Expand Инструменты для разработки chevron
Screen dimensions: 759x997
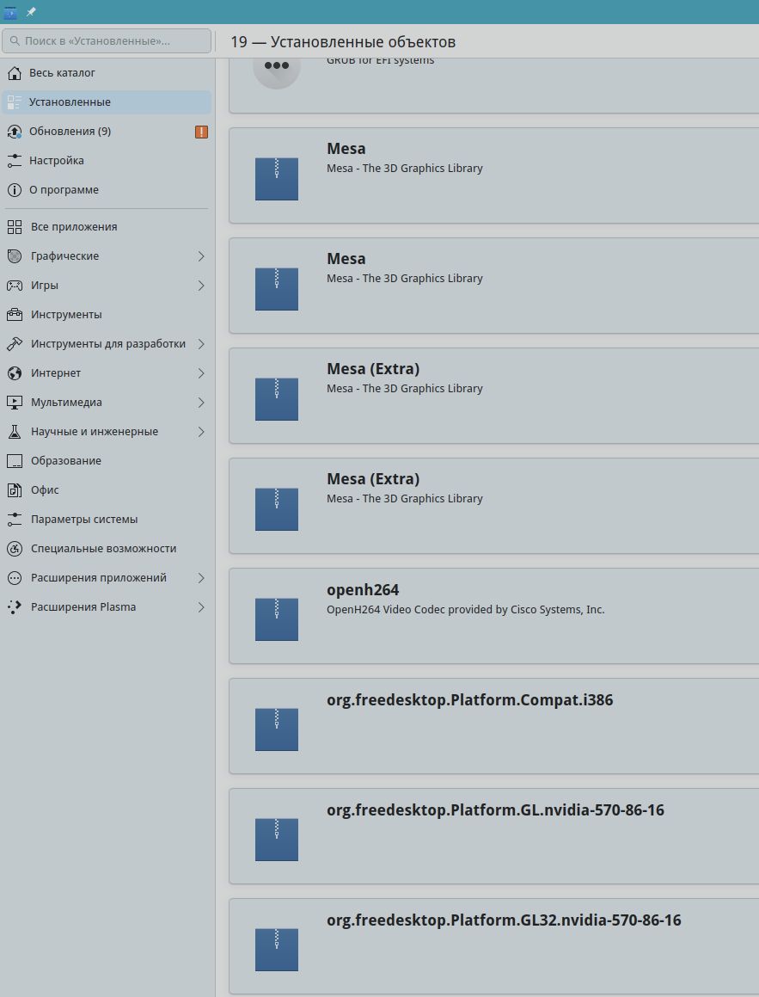tap(200, 343)
